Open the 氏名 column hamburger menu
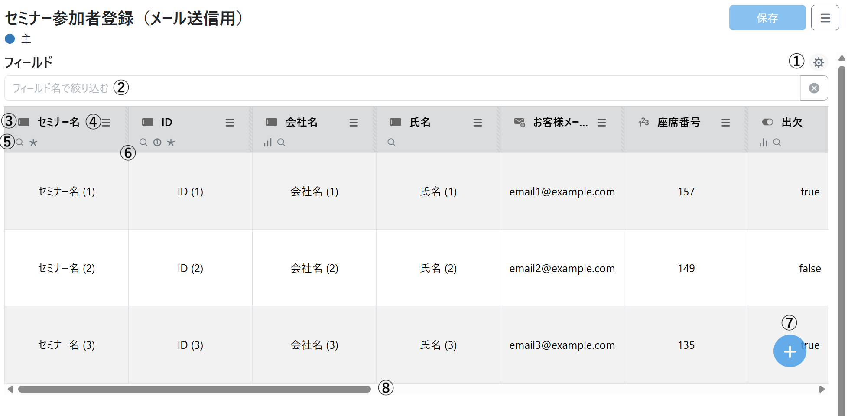The image size is (848, 416). coord(478,123)
